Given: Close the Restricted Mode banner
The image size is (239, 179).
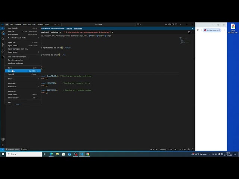Looking at the screenshot, I should click(x=192, y=28).
